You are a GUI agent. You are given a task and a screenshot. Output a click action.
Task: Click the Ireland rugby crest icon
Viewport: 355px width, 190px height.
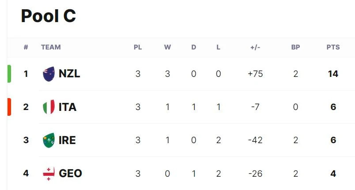(49, 140)
